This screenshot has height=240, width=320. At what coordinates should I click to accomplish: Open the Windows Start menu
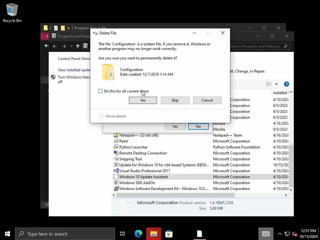[7, 234]
